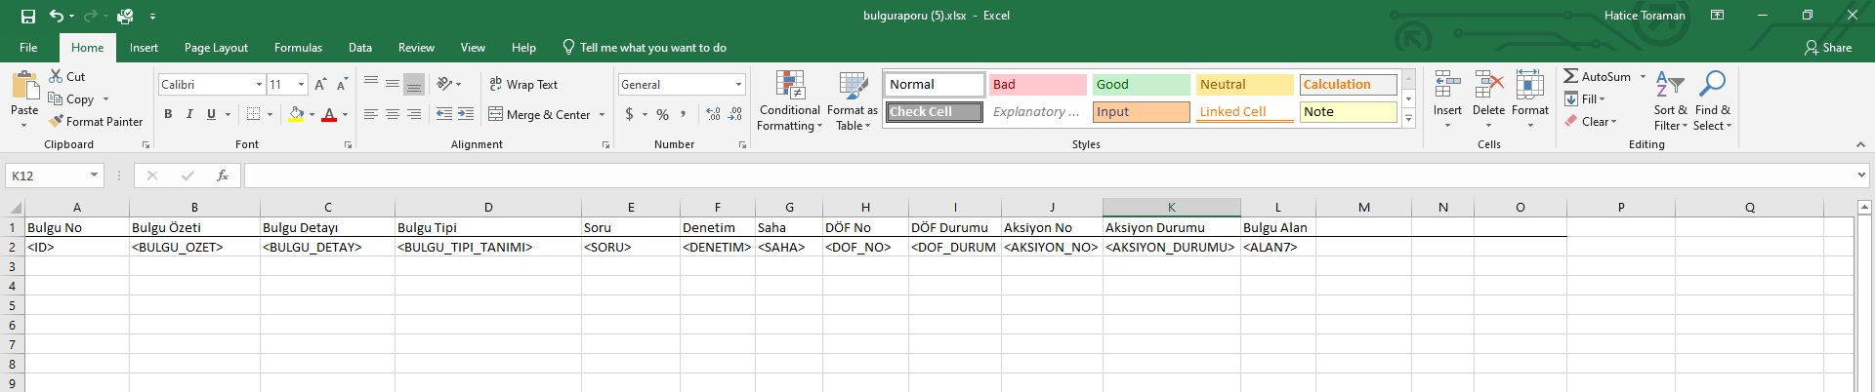Open the Page Layout tab
This screenshot has width=1875, height=392.
[x=216, y=48]
